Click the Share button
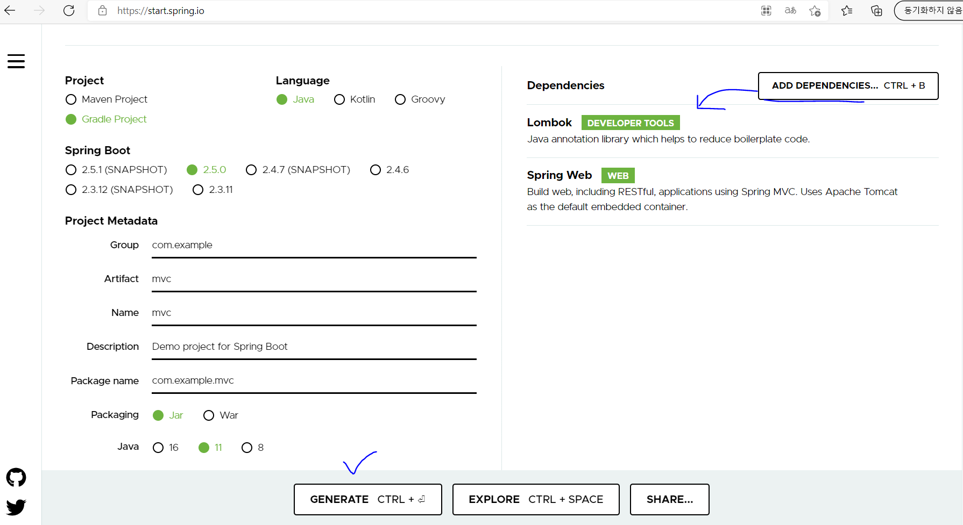 pyautogui.click(x=670, y=499)
